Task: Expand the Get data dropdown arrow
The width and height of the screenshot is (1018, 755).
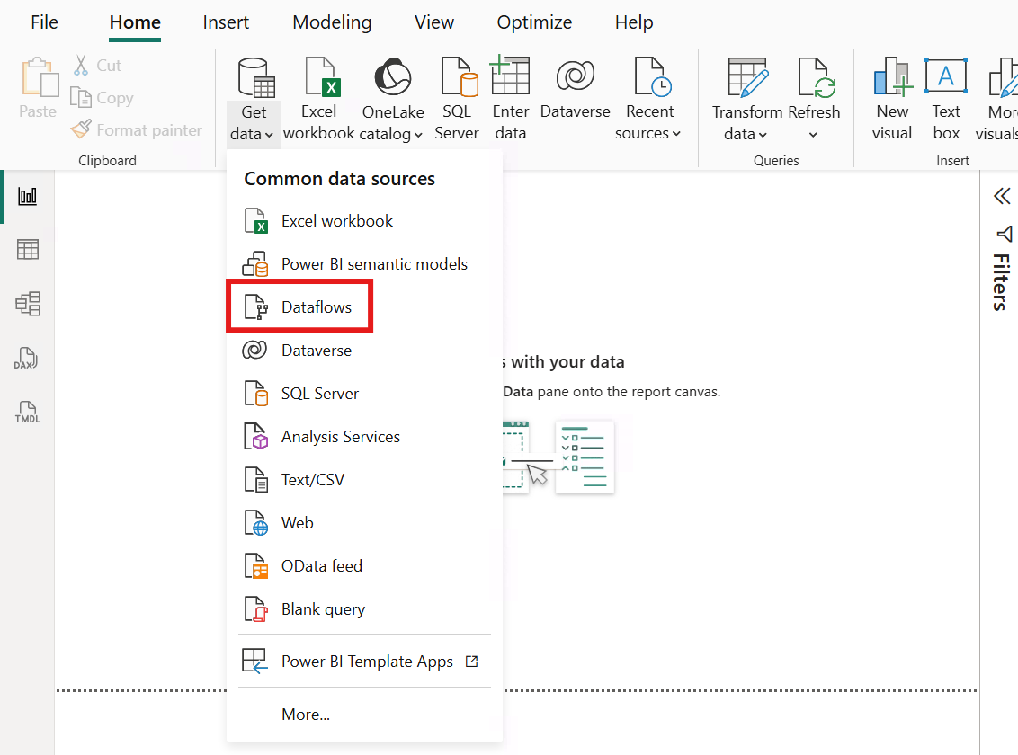Action: 269,135
